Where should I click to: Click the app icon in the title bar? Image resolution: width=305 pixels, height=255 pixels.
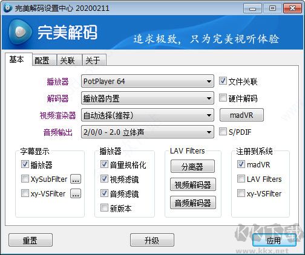click(8, 8)
